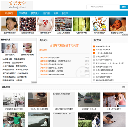
Task: Open the hot joke starting with 2013年
Action: point(105,80)
